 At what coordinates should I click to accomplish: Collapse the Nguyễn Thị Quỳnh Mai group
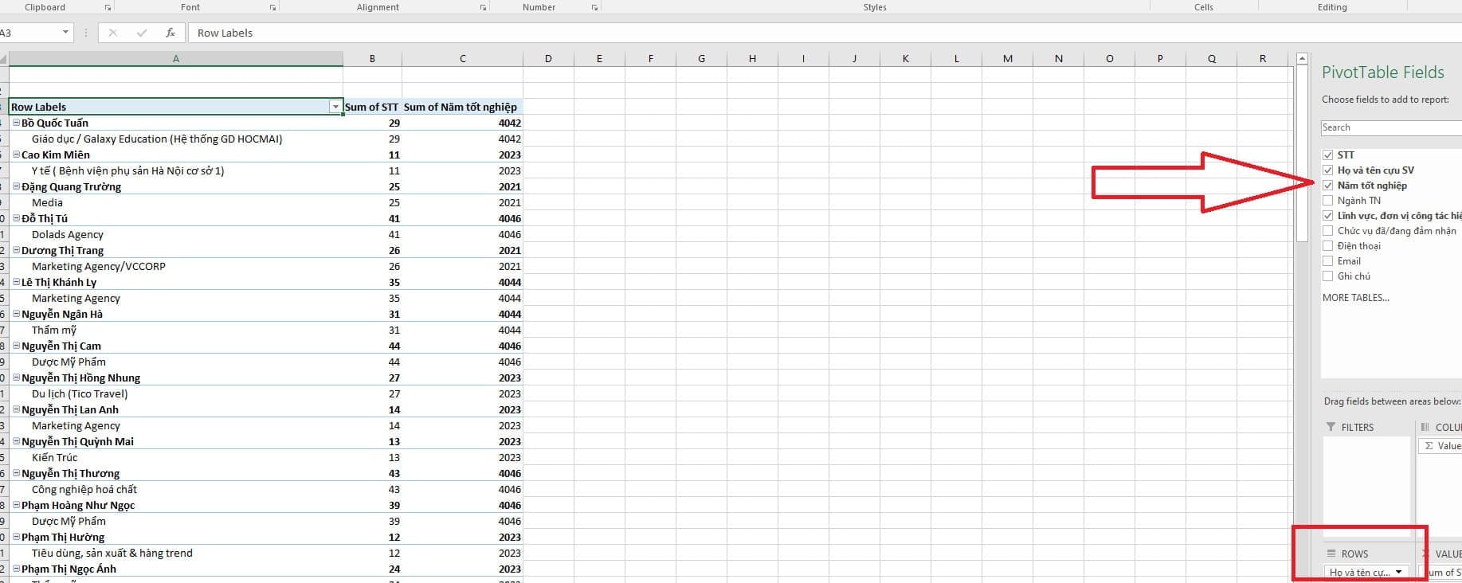click(x=16, y=441)
